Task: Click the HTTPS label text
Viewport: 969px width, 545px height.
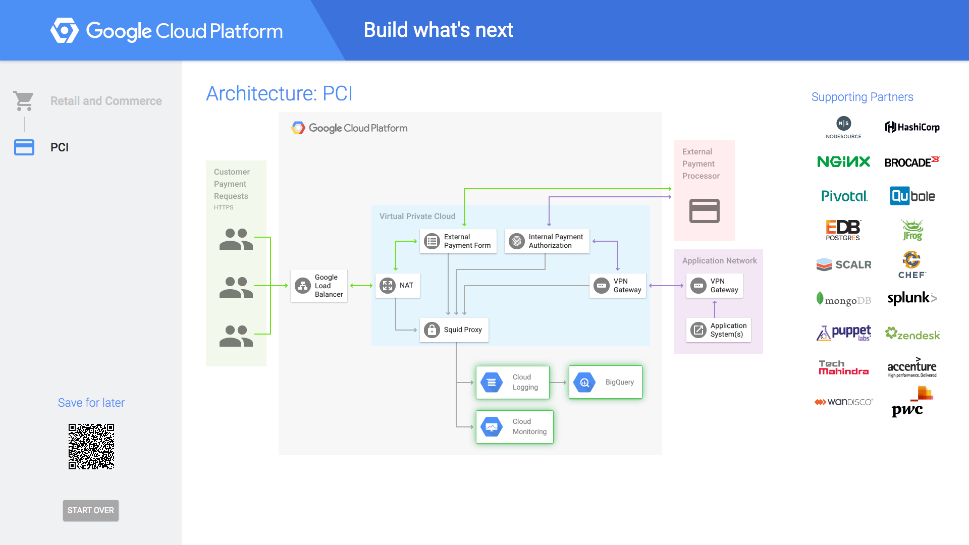Action: [224, 207]
